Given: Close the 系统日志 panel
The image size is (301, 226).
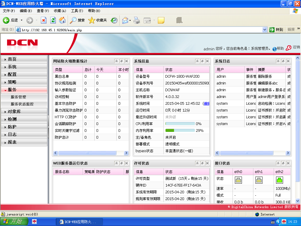Looking at the screenshot, I should (x=288, y=61).
